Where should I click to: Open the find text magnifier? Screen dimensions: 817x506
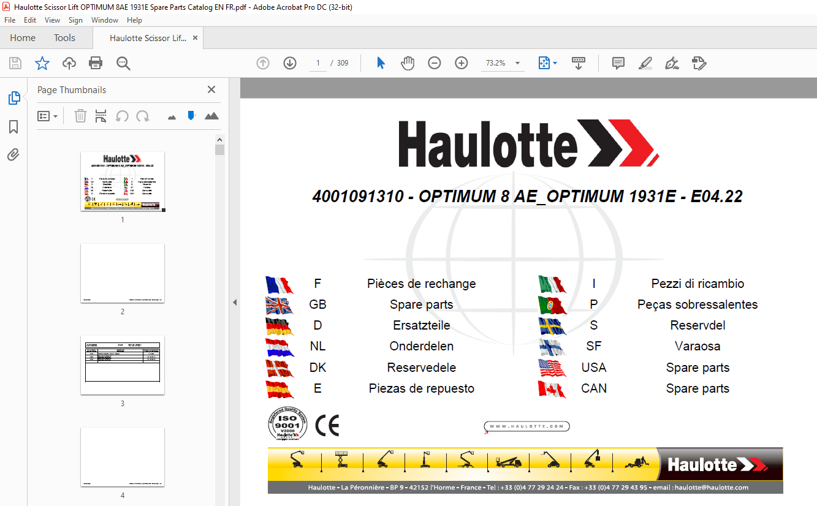[123, 63]
